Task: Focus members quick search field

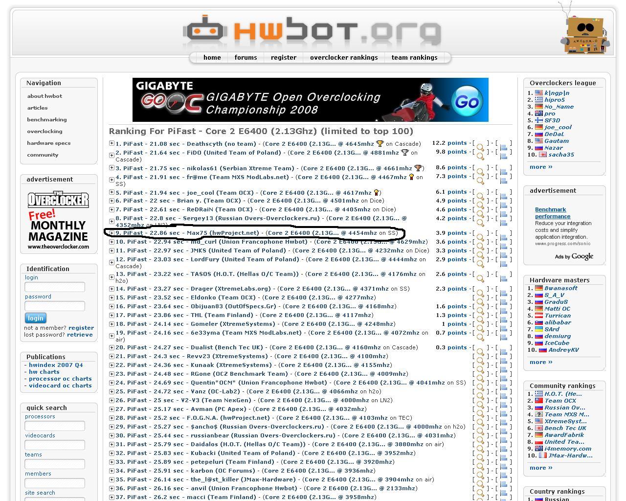Action: (x=55, y=483)
